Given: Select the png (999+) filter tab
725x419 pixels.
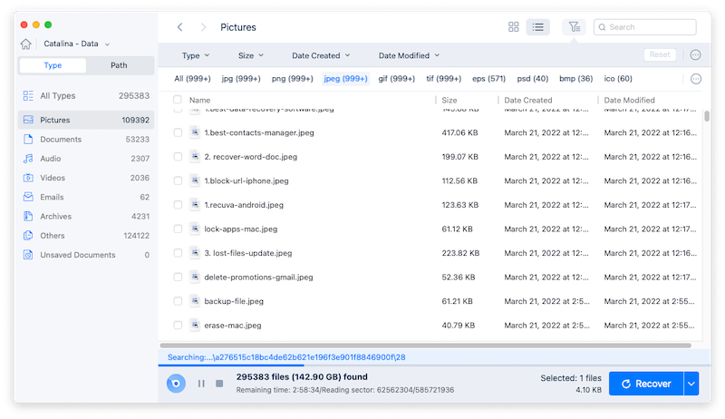Looking at the screenshot, I should (292, 79).
